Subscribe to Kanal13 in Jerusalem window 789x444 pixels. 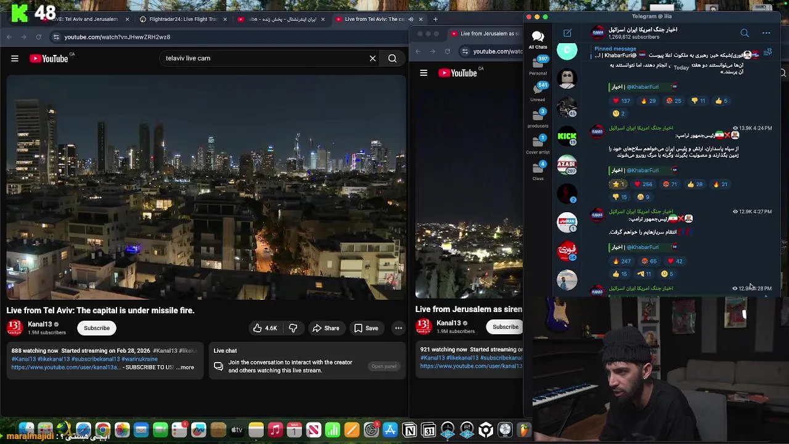(505, 327)
